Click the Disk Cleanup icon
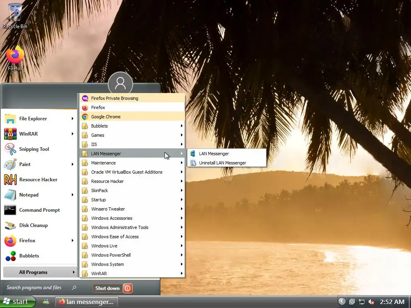411x308 pixels. (x=10, y=225)
